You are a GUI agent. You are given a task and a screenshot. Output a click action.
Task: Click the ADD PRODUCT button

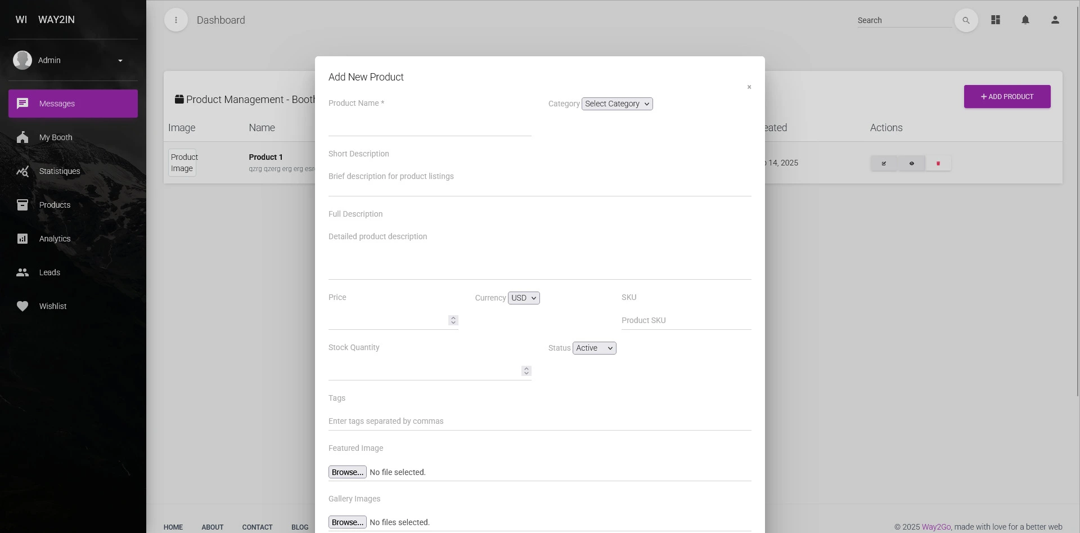[1006, 96]
